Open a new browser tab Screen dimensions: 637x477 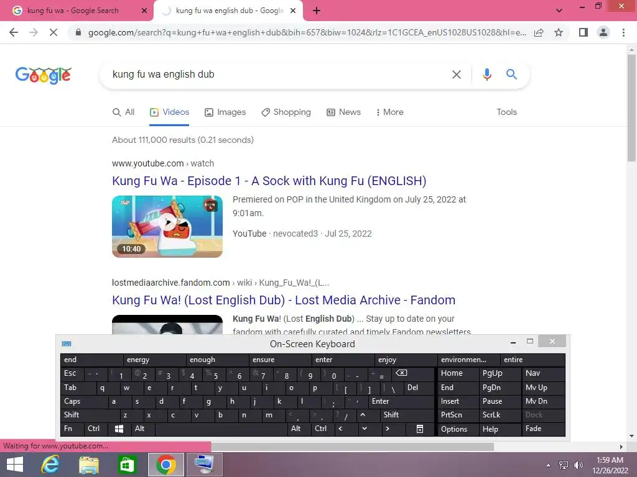point(317,11)
